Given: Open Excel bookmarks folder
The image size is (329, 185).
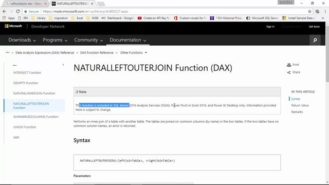Looking at the screenshot, I should point(77,18).
